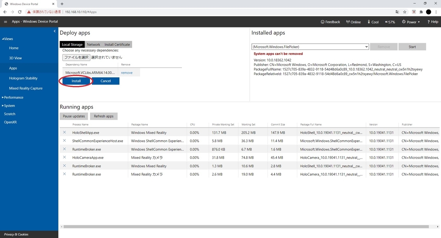Click the Install button

[x=76, y=81]
